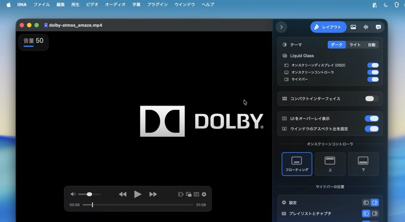405x222 pixels.
Task: Click the プレイリストとチャプタ list icon
Action: coord(284,213)
